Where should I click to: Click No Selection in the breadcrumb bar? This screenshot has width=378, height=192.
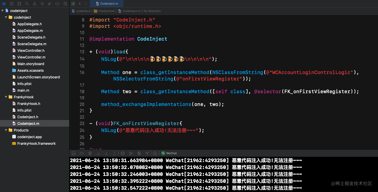coord(152,11)
